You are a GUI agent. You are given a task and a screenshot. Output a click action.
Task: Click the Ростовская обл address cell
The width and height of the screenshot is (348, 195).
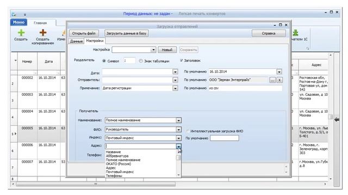click(x=313, y=83)
